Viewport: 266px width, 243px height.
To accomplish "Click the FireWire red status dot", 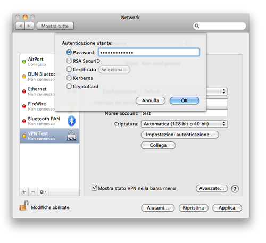I will [24, 106].
